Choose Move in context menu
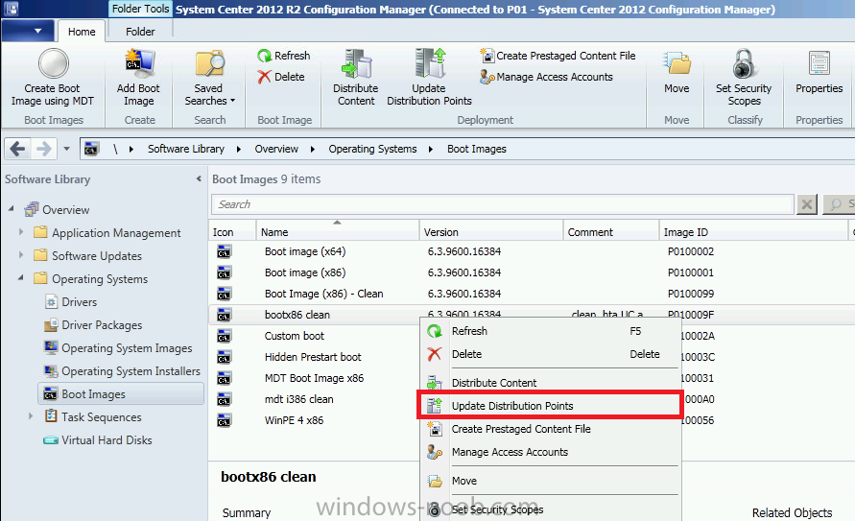 550,481
